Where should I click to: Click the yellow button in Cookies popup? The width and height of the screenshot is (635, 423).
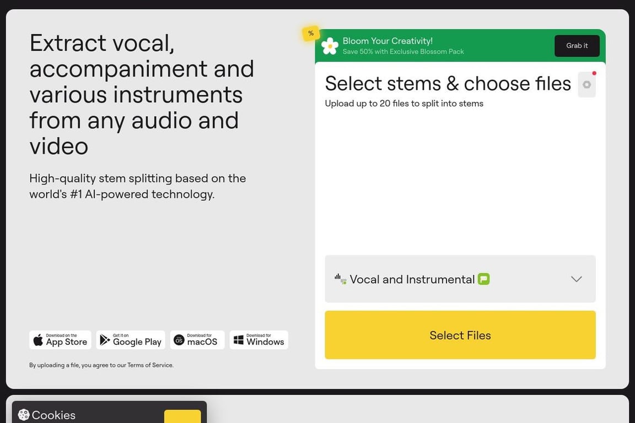[x=182, y=416]
